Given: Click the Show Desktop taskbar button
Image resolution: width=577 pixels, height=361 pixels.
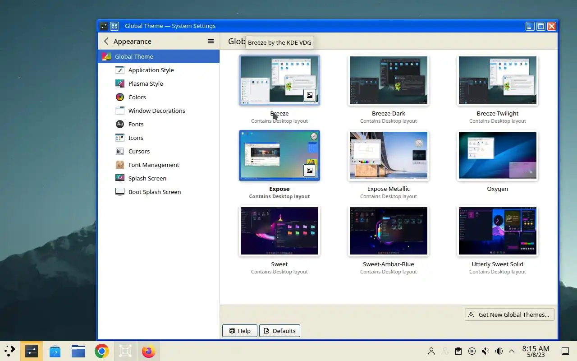Looking at the screenshot, I should [565, 351].
